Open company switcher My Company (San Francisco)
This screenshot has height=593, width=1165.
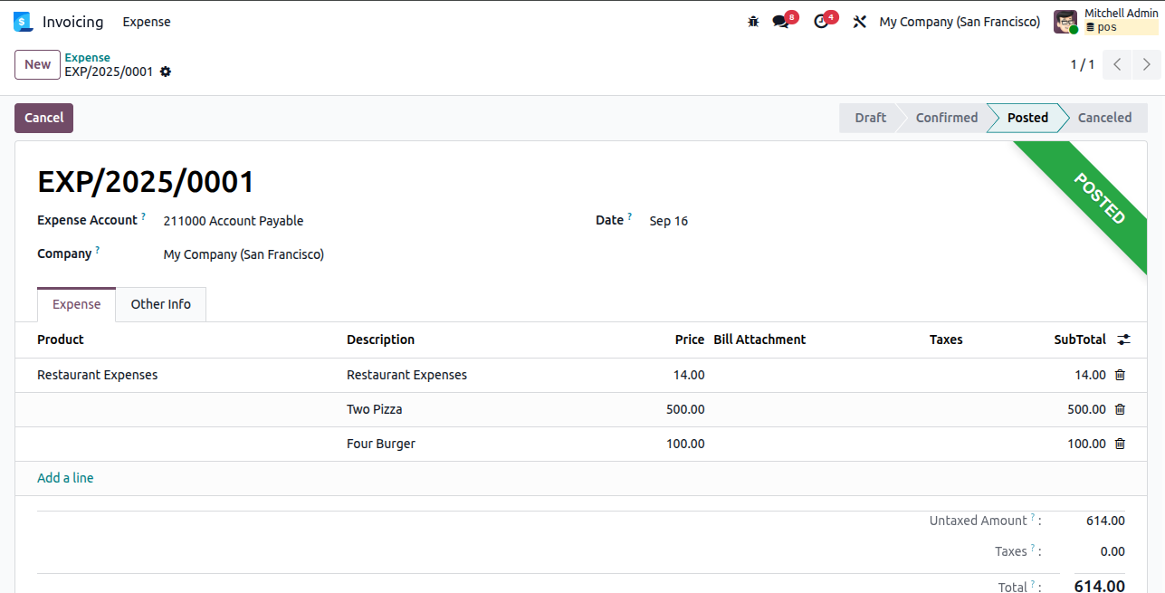point(960,22)
